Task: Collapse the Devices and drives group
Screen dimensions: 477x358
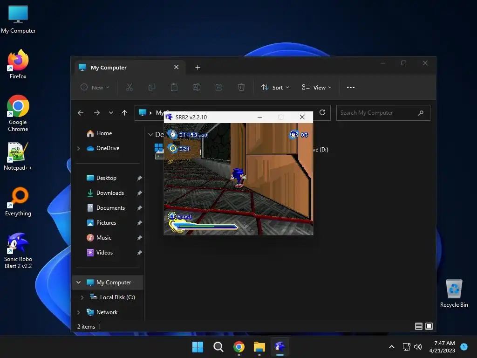Action: click(150, 135)
